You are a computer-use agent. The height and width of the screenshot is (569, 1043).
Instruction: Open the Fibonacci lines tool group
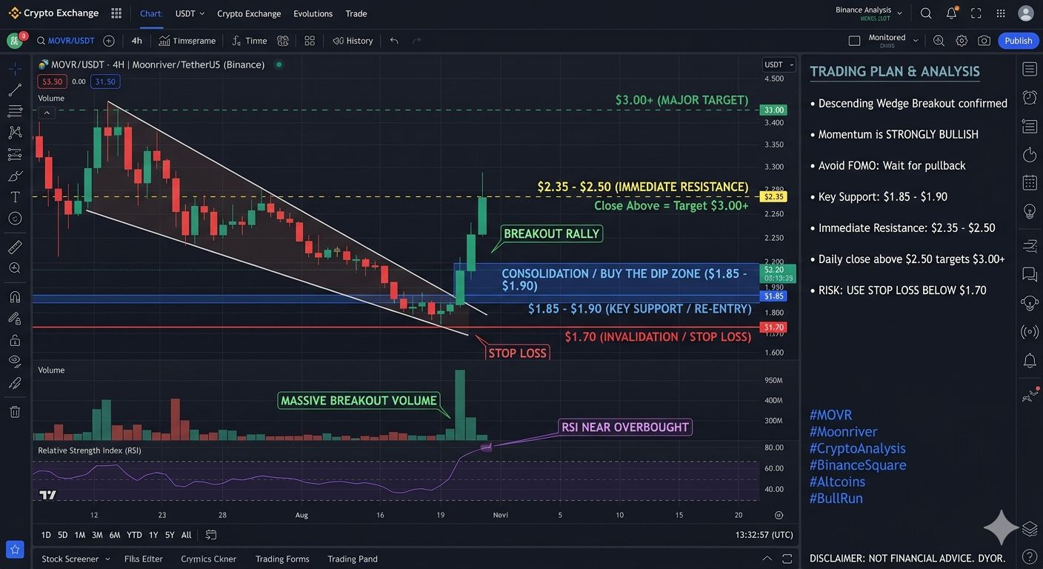[15, 111]
